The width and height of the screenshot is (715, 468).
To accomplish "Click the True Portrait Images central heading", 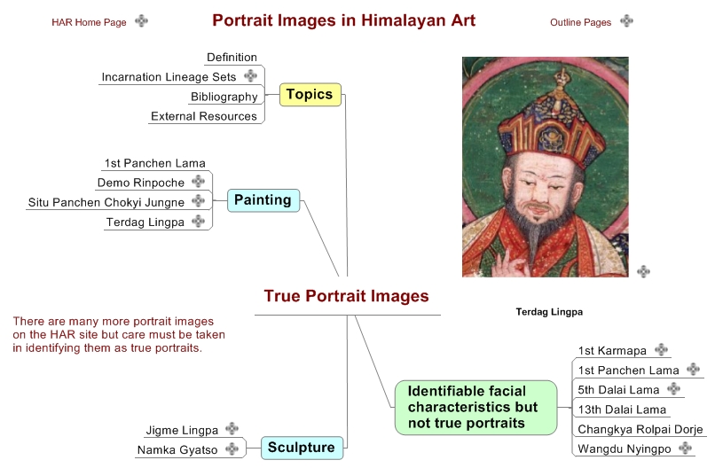I will (347, 296).
